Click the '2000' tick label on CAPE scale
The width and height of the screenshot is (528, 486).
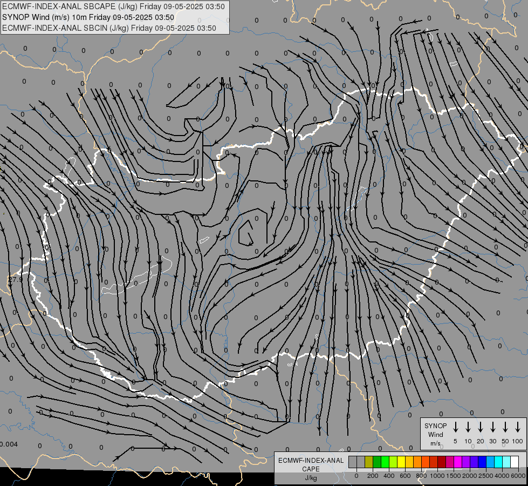[470, 476]
